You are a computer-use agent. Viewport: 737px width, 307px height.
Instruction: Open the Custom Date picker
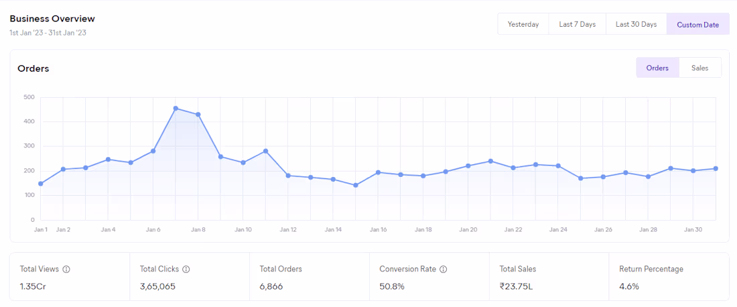tap(697, 24)
